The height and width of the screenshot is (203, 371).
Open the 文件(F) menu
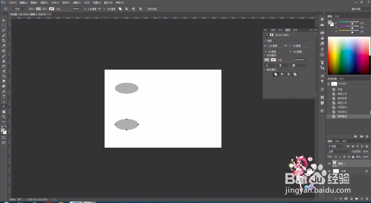(x=13, y=3)
